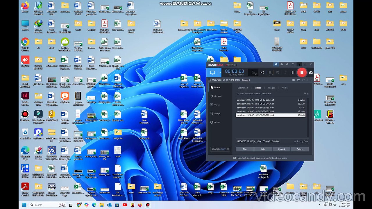The image size is (372, 209).
Task: Click the red stop recording button in Bandicam
Action: click(x=302, y=73)
